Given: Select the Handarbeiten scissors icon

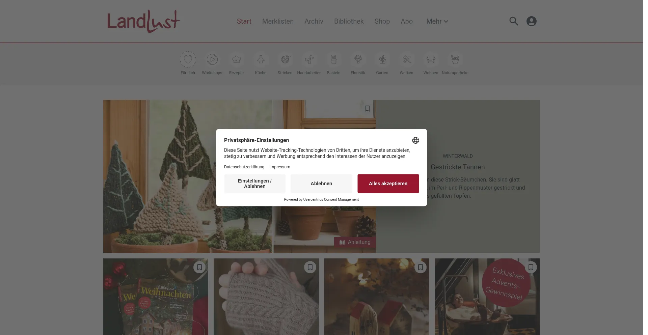Looking at the screenshot, I should 309,59.
